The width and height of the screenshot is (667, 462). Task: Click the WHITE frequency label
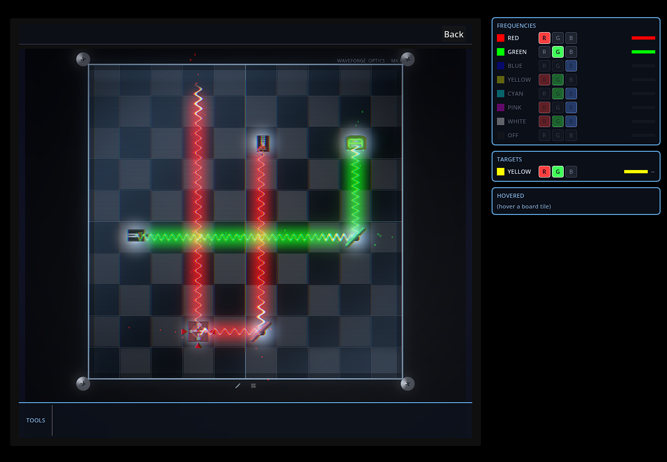click(x=517, y=121)
